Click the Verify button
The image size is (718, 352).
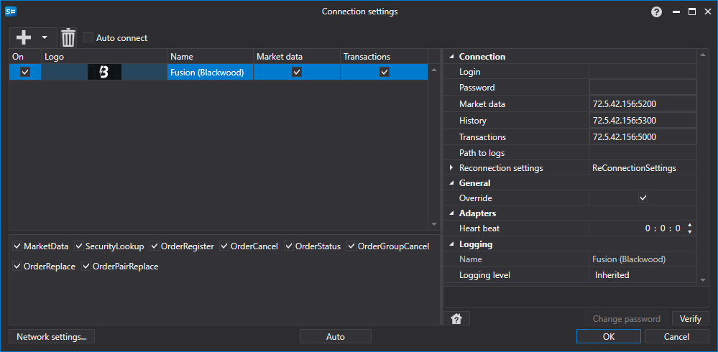690,319
